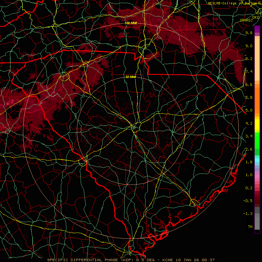Click "0.5 DEG" elevation in the caption
Screen dimensions: 262x262
coord(145,260)
